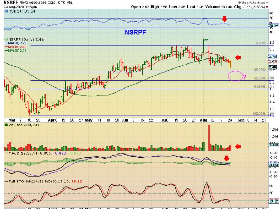Click the Aug month label below price chart

tap(204, 120)
